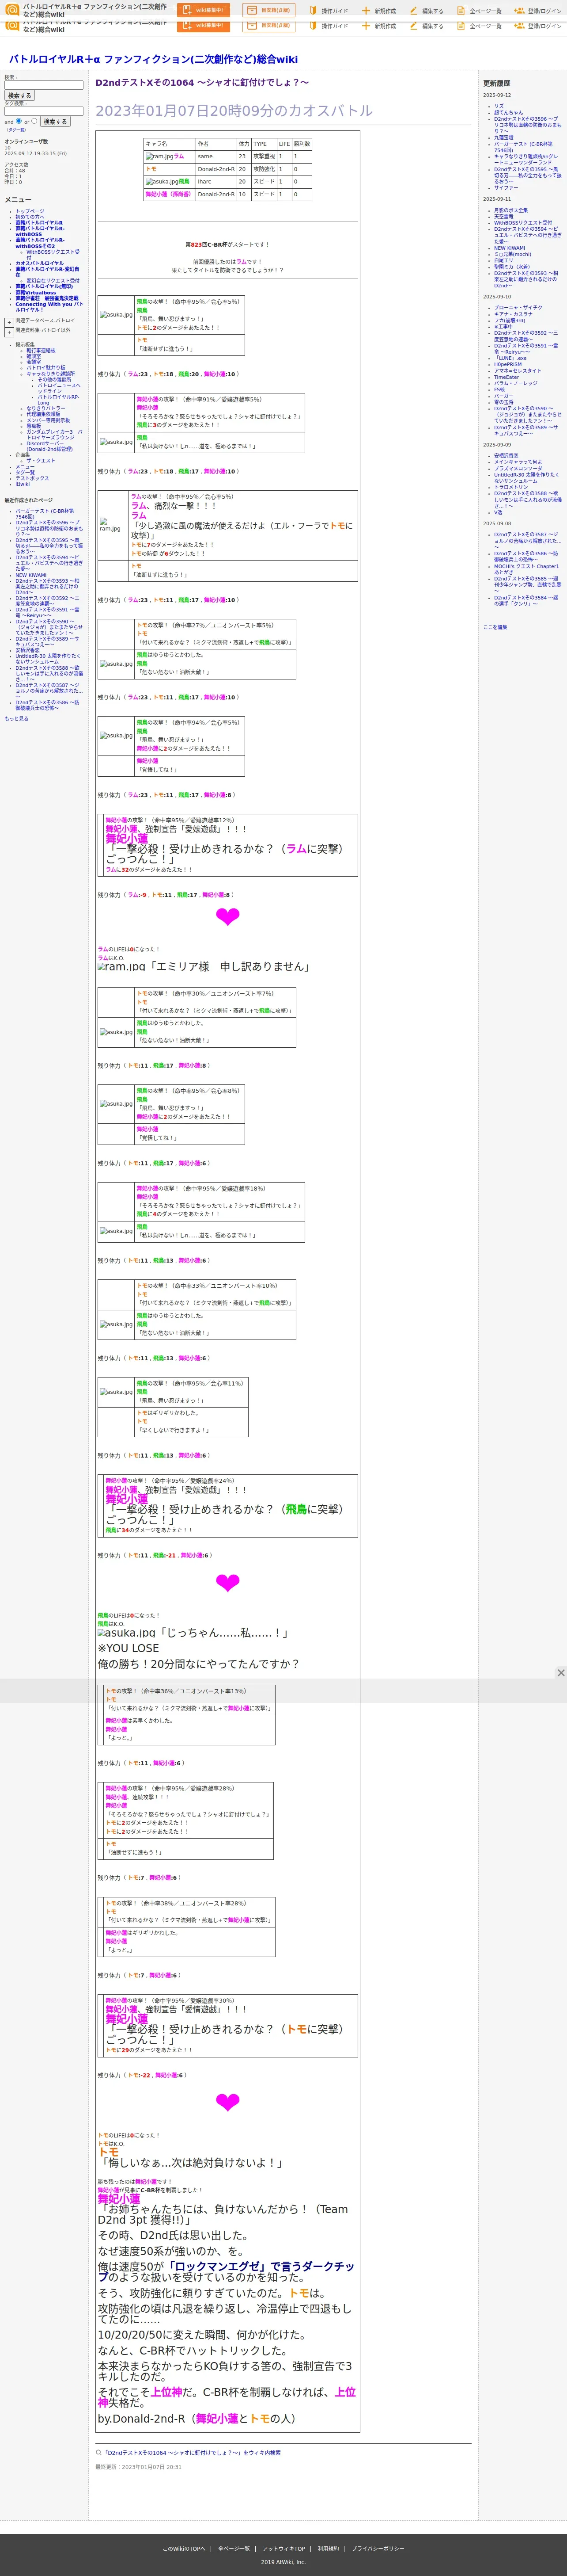The image size is (567, 2576).
Task: Click the asuka.jpg image in the 飛鳥 table row
Action: 162,182
